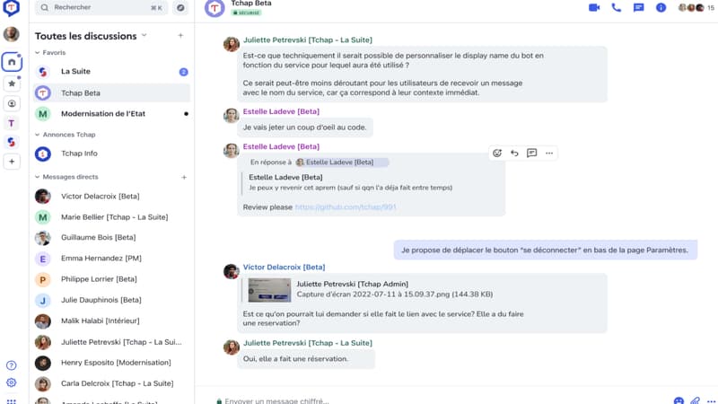This screenshot has width=718, height=404.
Task: Open Victor Delacroix's avatar in the conversation
Action: tap(232, 271)
